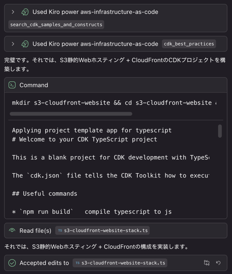Click the search_cdk_samples_and_constructs tag
Viewport: 232px width, 274px height.
[x=56, y=25]
